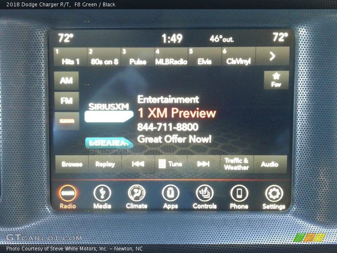Open Traffic & Weather
This screenshot has width=337, height=253.
(x=236, y=164)
